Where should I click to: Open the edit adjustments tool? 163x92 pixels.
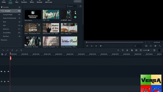coord(21,50)
